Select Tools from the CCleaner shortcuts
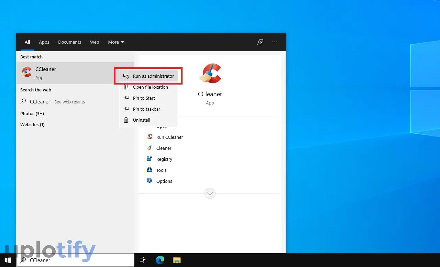Screen dimensions: 440x267 [161, 170]
